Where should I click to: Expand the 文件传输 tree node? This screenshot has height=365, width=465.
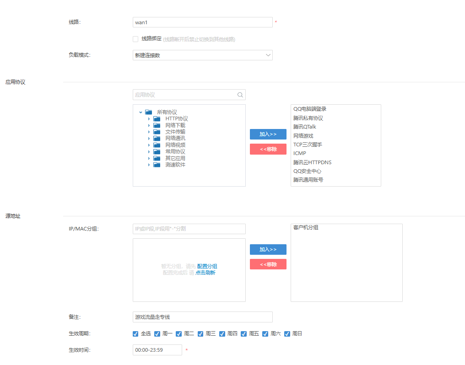pyautogui.click(x=149, y=132)
